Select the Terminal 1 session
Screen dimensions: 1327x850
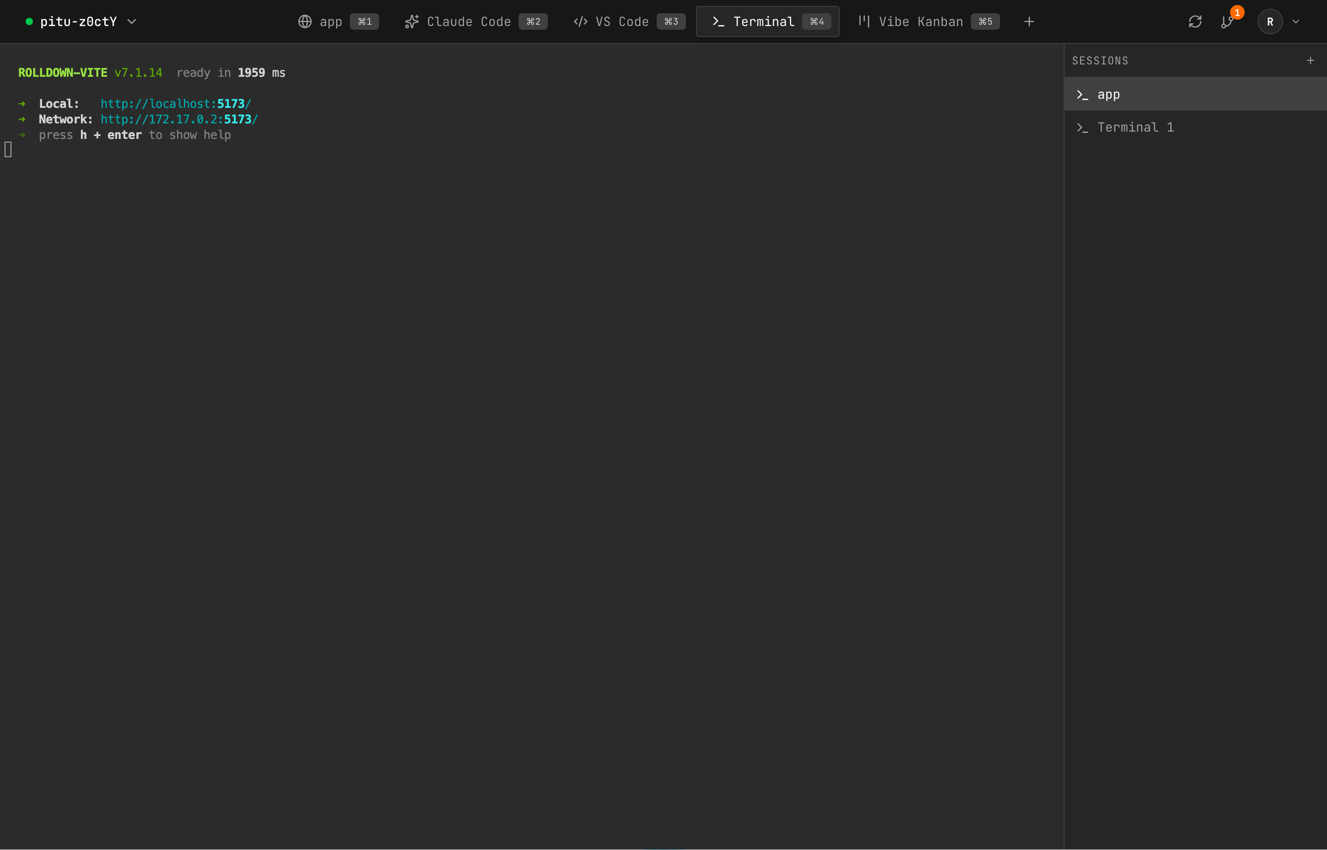click(1136, 127)
